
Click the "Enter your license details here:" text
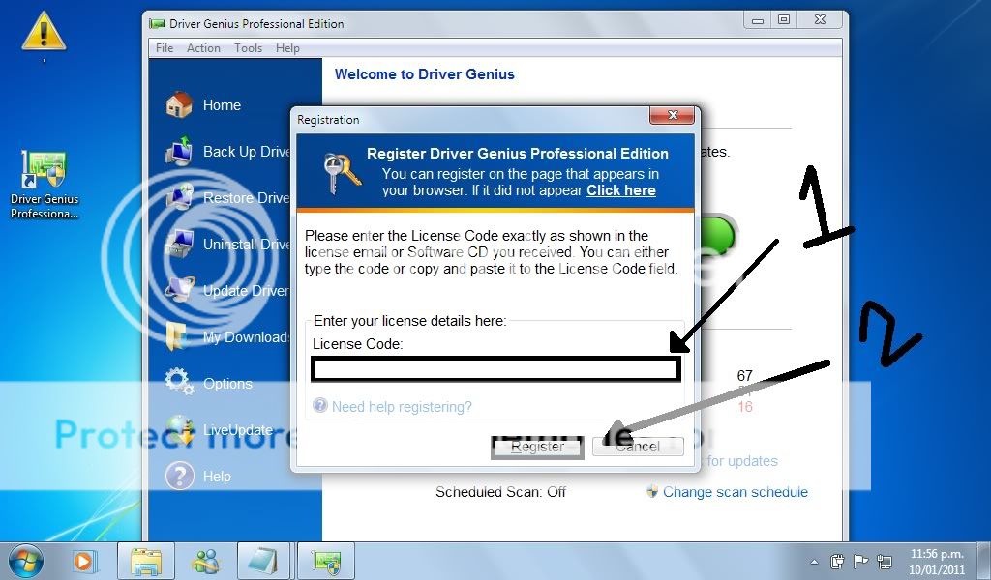point(410,321)
